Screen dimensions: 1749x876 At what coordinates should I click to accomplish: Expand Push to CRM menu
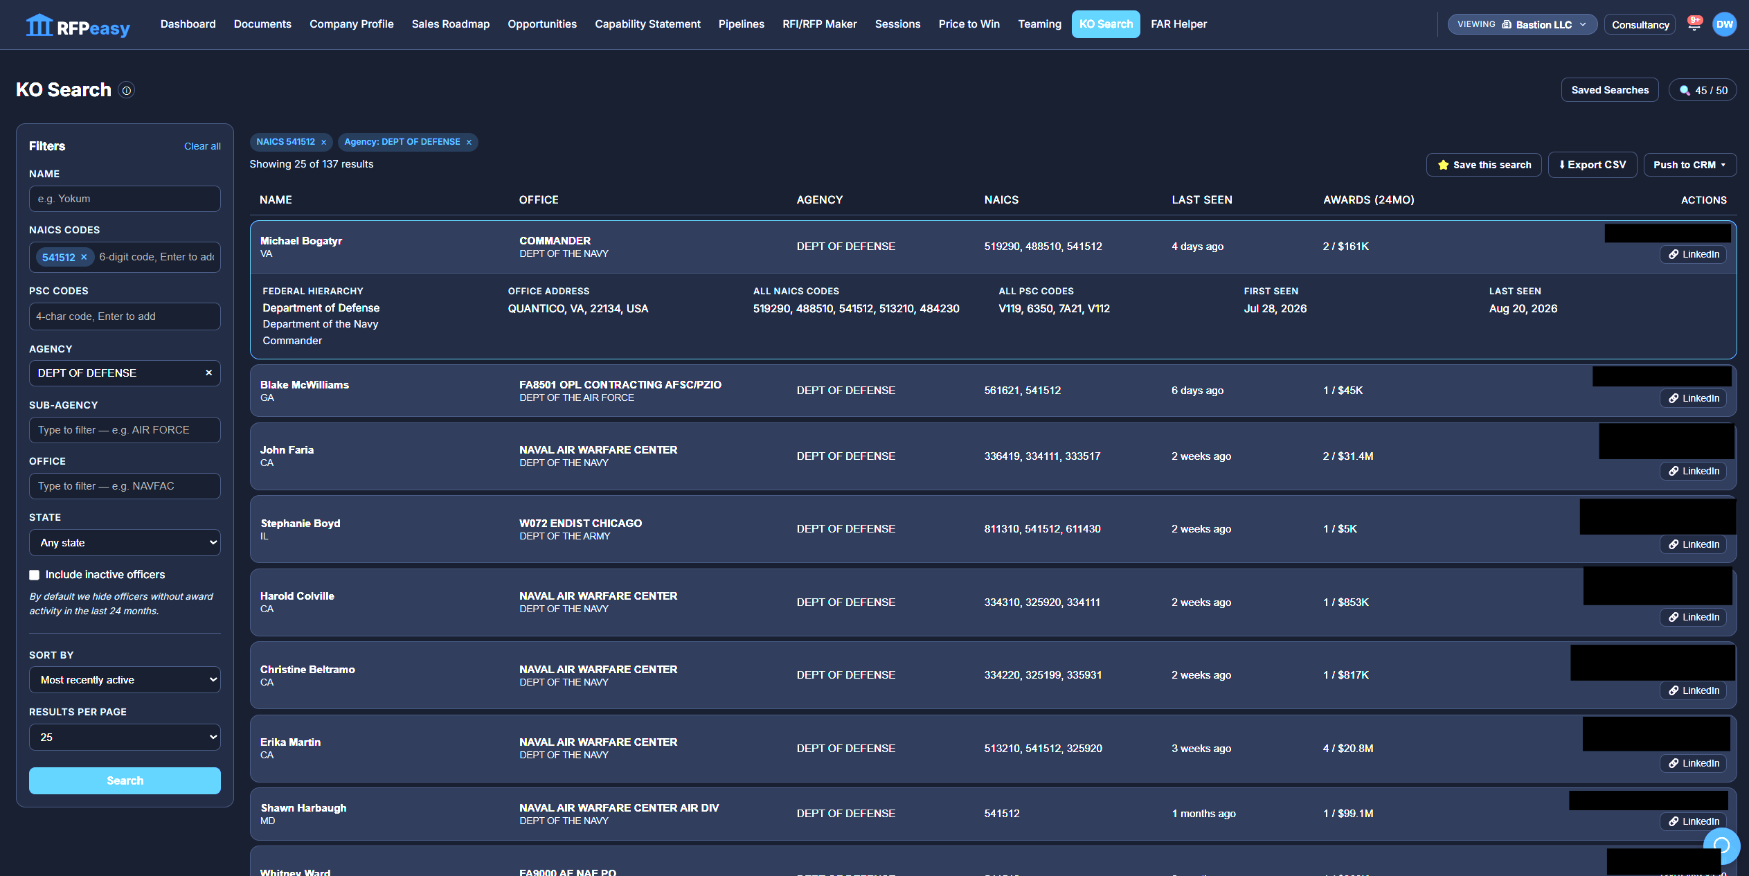point(1689,165)
